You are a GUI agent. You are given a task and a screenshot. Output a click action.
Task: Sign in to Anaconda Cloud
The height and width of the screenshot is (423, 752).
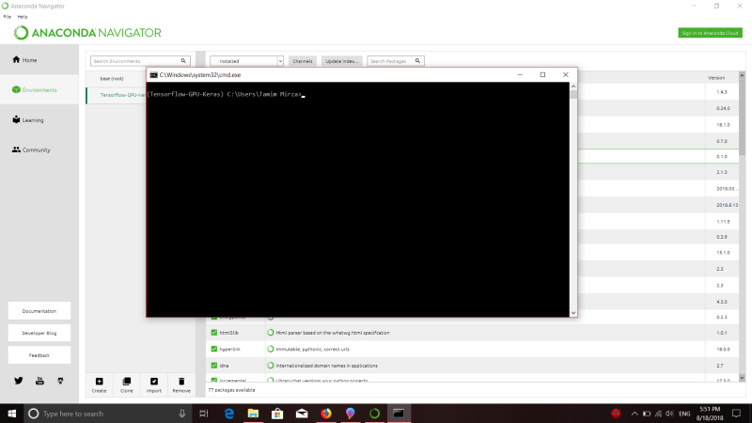(x=711, y=33)
